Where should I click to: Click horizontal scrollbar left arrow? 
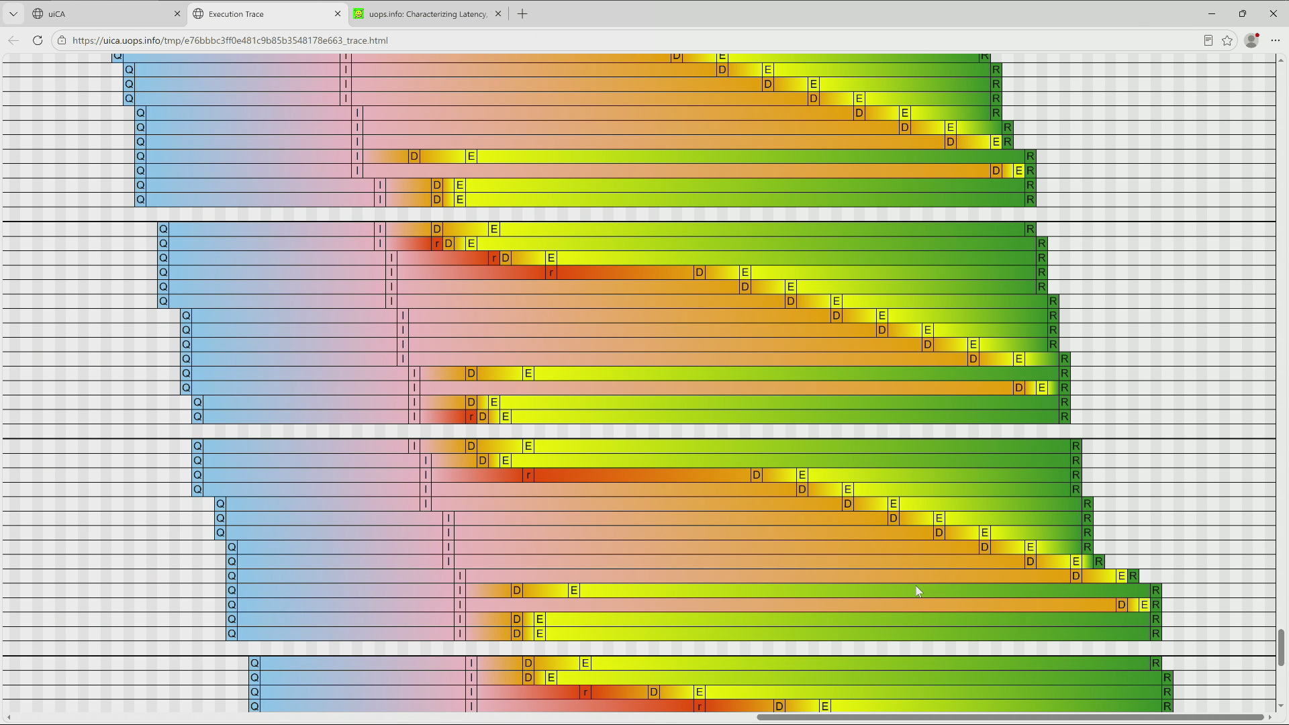click(x=8, y=717)
